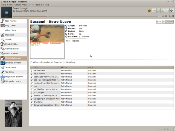Click the Playtime value 53 minutes
175x131 pixels.
tap(84, 37)
